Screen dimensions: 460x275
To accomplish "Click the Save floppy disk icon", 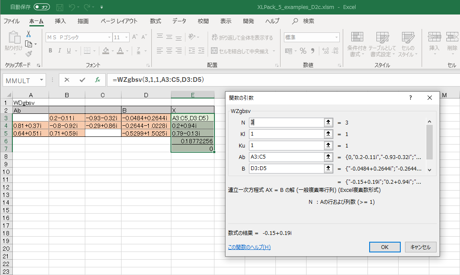I will click(60, 7).
